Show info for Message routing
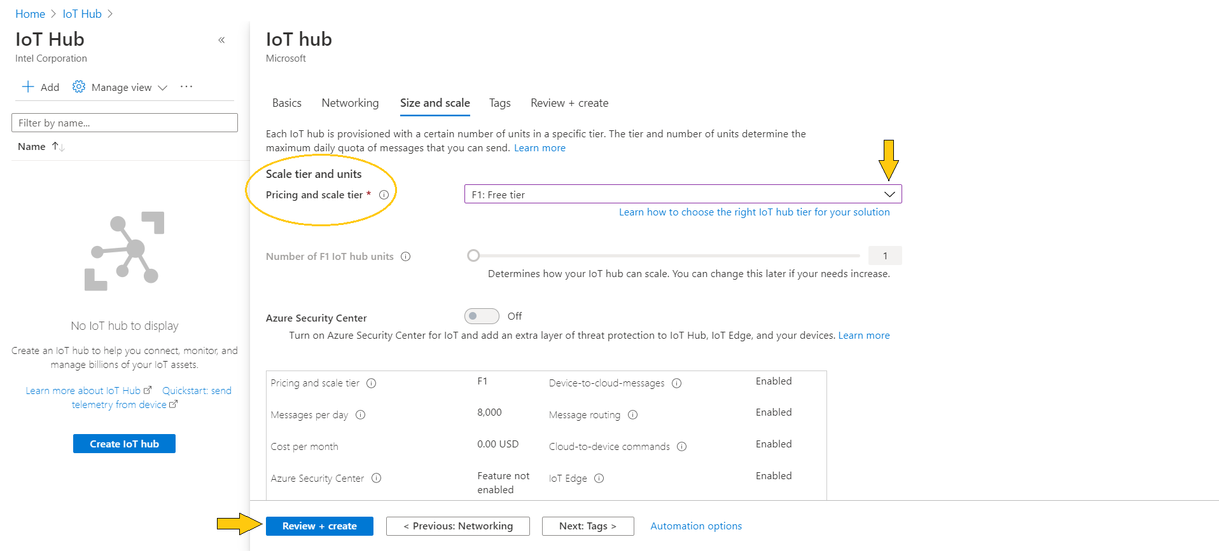Image resolution: width=1219 pixels, height=551 pixels. [633, 415]
